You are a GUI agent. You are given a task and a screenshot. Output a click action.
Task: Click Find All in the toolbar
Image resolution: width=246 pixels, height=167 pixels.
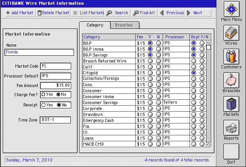pos(144,13)
